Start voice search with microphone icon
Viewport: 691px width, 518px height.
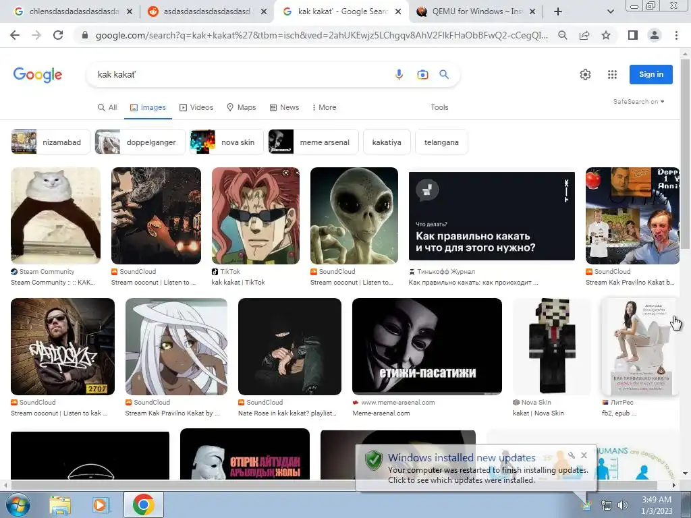[399, 74]
